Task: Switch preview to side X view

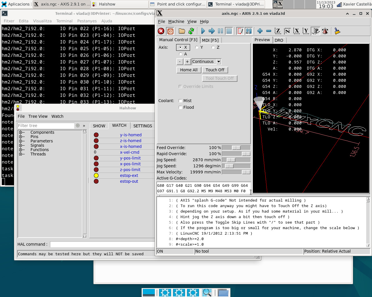Action: 296,31
